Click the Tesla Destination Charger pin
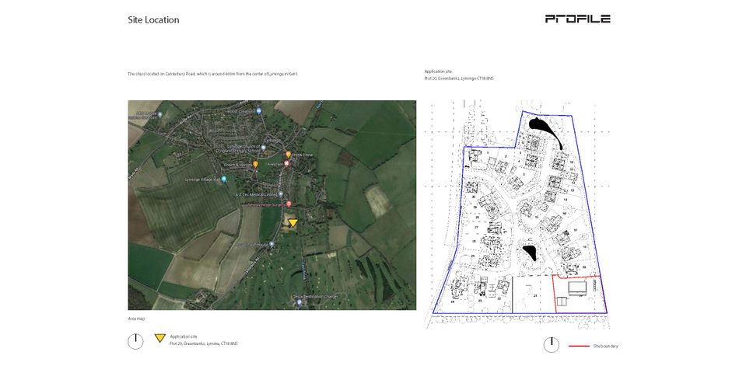The width and height of the screenshot is (739, 373). pos(299,302)
